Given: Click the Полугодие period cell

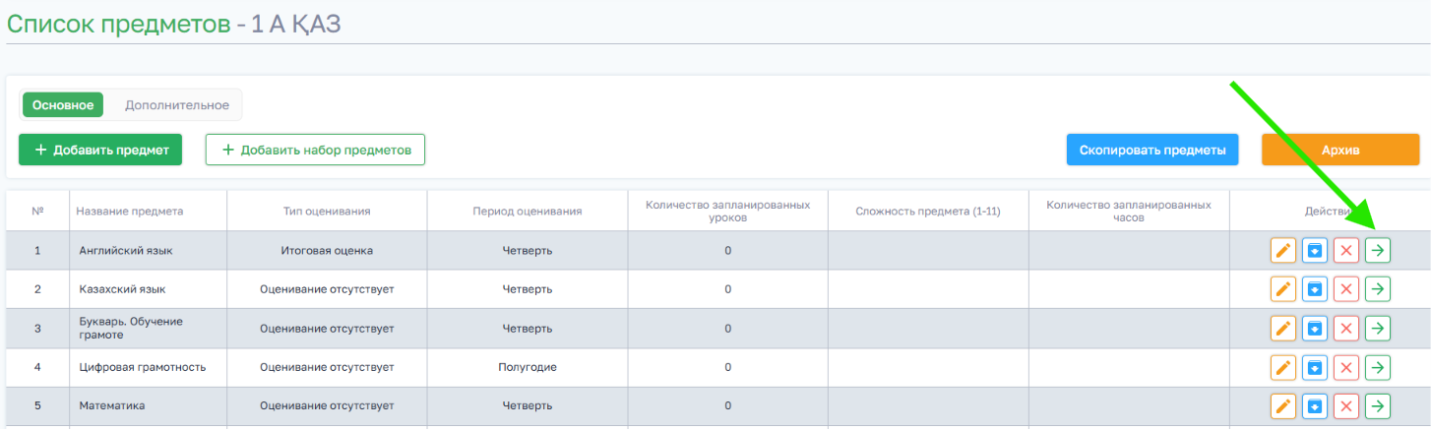Looking at the screenshot, I should pos(528,367).
